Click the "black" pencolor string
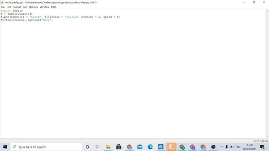The width and height of the screenshot is (269, 151). (35, 17)
